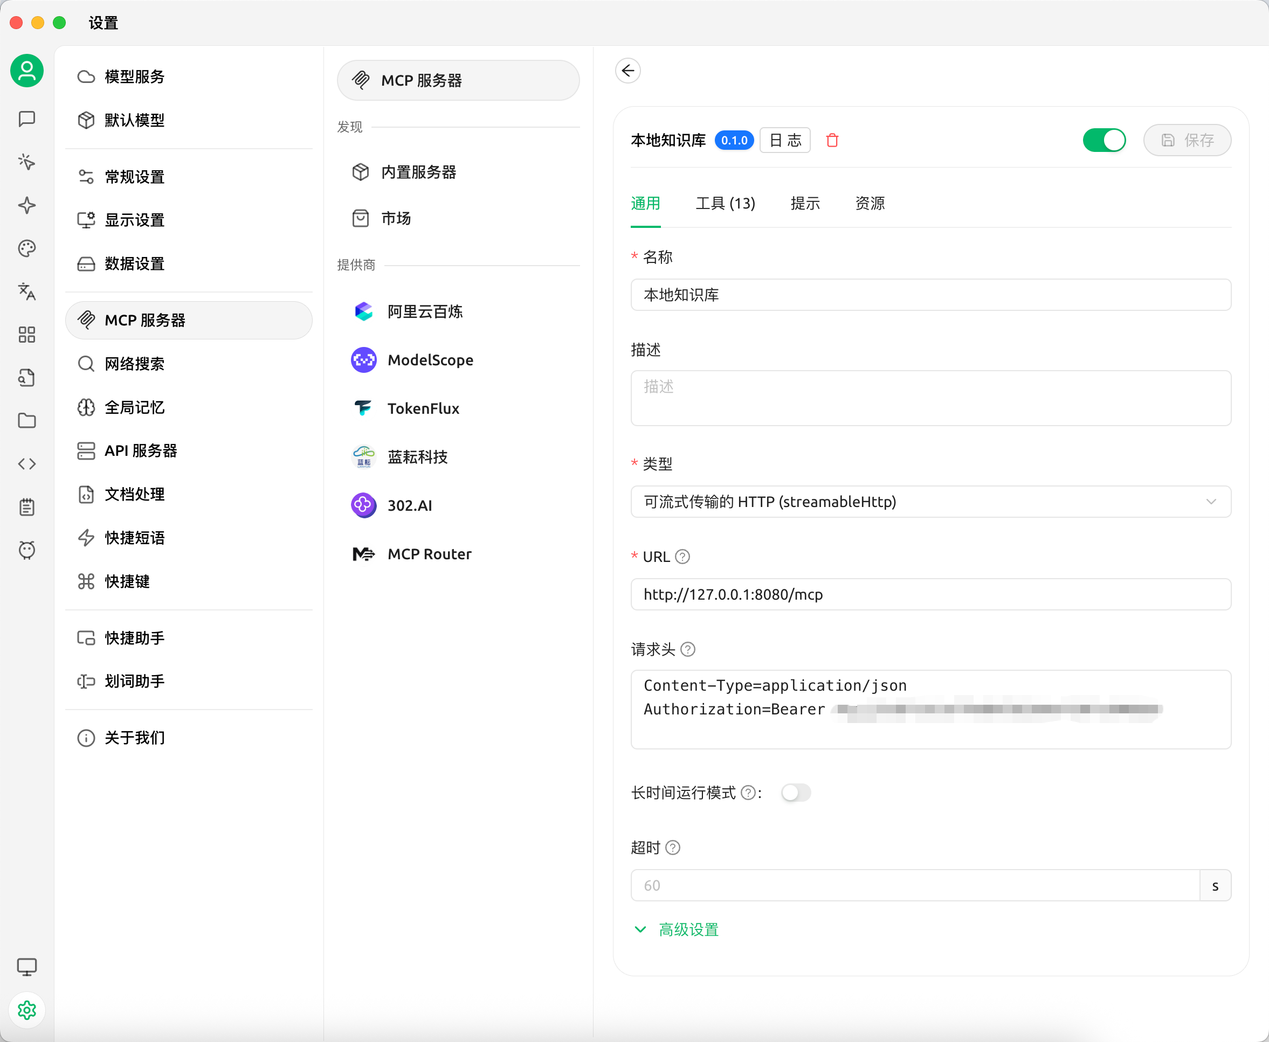Select the translation icon in the left sidebar
Viewport: 1269px width, 1042px height.
pos(26,293)
